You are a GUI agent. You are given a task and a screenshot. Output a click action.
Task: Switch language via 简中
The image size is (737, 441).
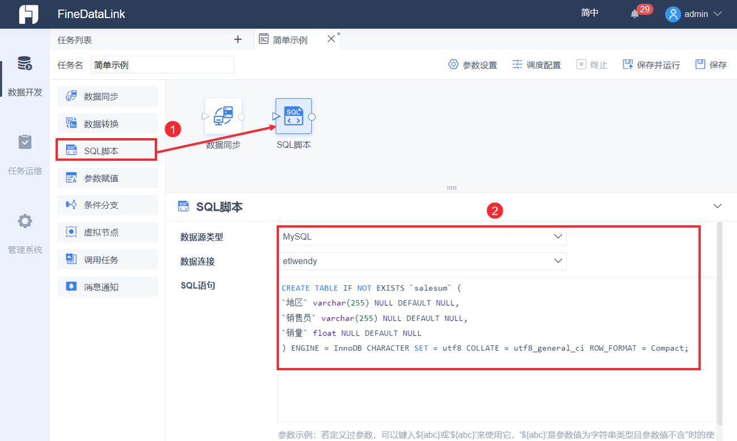point(590,13)
